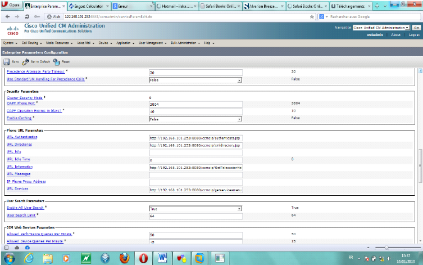
Task: Open the Device menu
Action: [105, 43]
